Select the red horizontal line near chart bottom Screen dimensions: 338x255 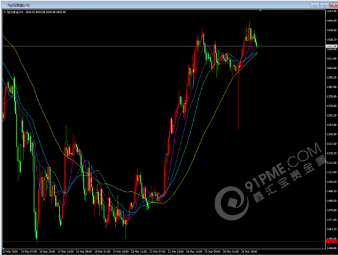point(164,241)
